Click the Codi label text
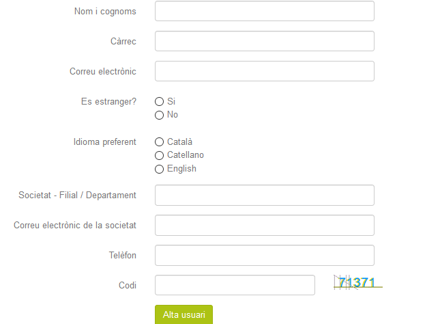Image resolution: width=440 pixels, height=324 pixels. 128,286
